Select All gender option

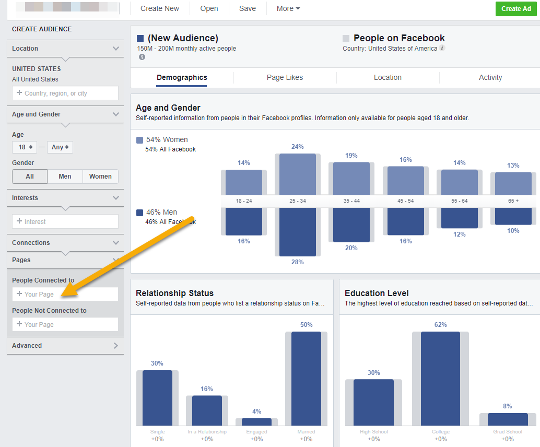click(x=30, y=177)
